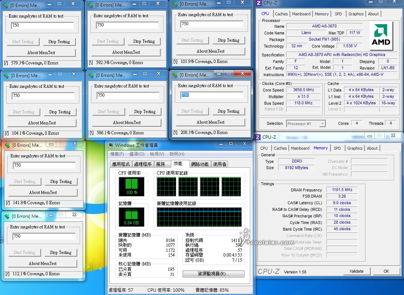Go to Graphics tab in CPU-Z processor window
Viewport: 404px width, 295px height.
356,14
